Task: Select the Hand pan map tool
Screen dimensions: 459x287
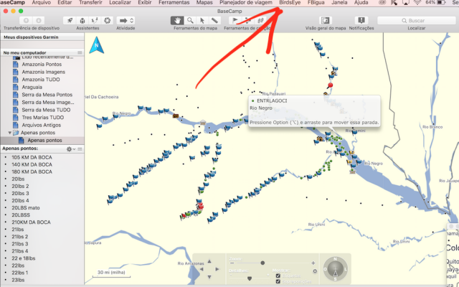Action: [x=177, y=21]
